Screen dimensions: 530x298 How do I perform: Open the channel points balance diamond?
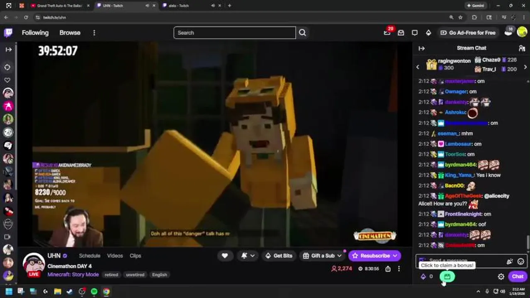(x=423, y=276)
